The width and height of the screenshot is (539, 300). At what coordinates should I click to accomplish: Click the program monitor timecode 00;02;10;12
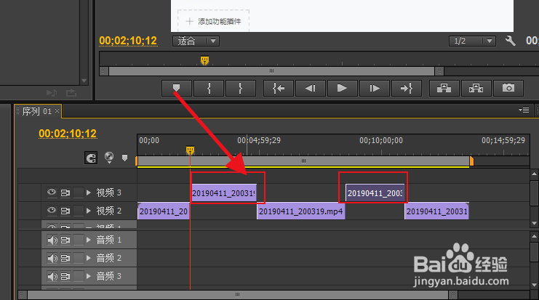(128, 41)
